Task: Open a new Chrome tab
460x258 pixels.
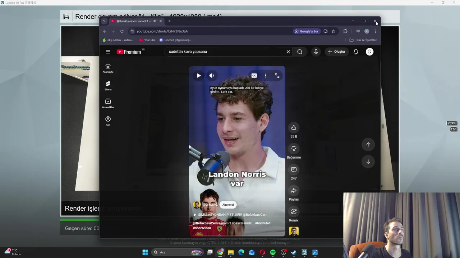Action: click(x=169, y=21)
